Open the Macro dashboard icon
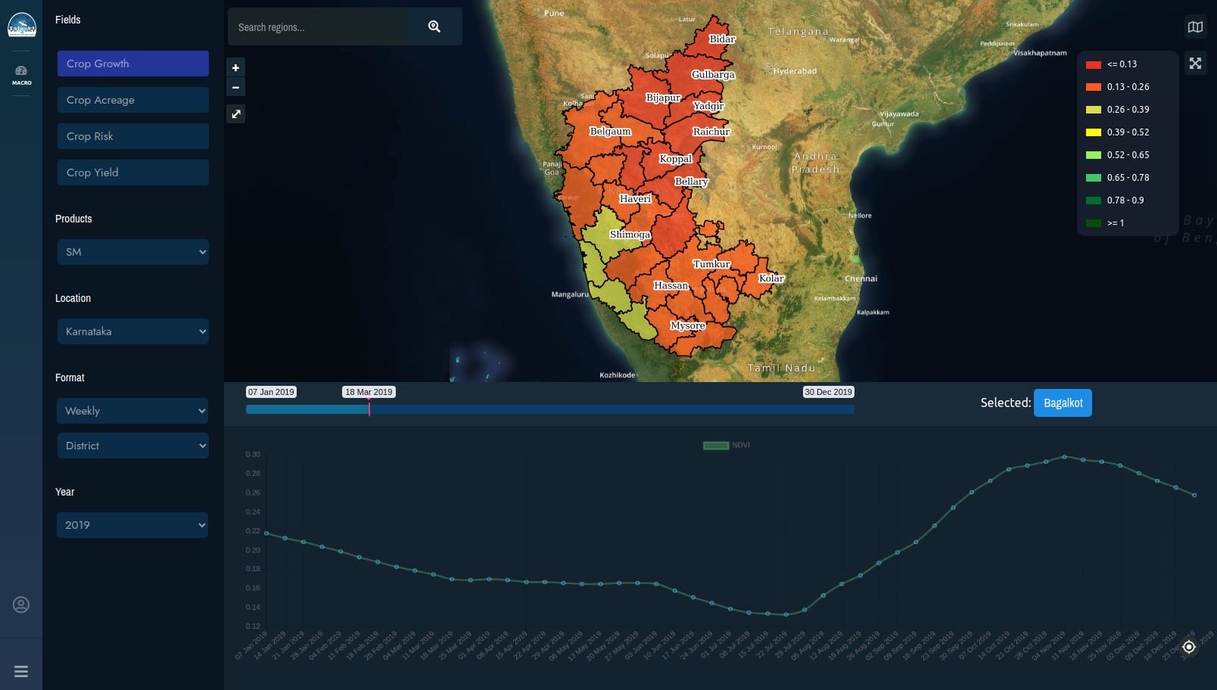The image size is (1217, 690). click(x=21, y=74)
